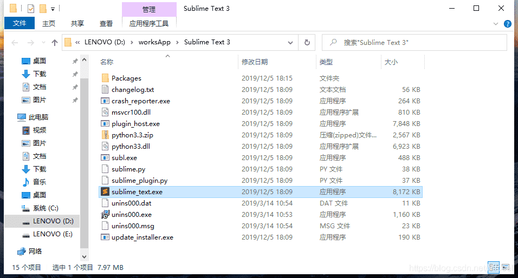
Task: Select the crash_reporter.exe application icon
Action: (x=105, y=101)
